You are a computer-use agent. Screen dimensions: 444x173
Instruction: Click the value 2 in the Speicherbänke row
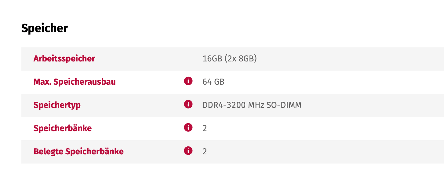click(205, 128)
